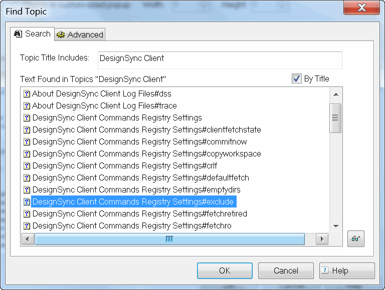Click the vertical scrollbar thumb
This screenshot has width=385, height=290.
coord(335,118)
